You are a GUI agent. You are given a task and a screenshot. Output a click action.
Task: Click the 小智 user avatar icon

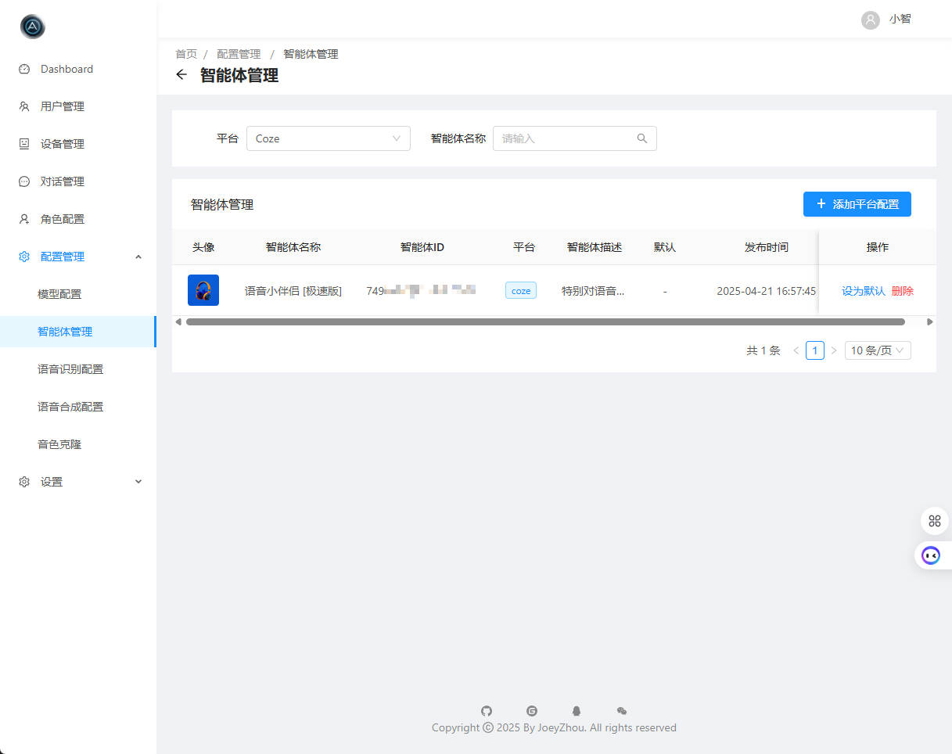pos(870,20)
